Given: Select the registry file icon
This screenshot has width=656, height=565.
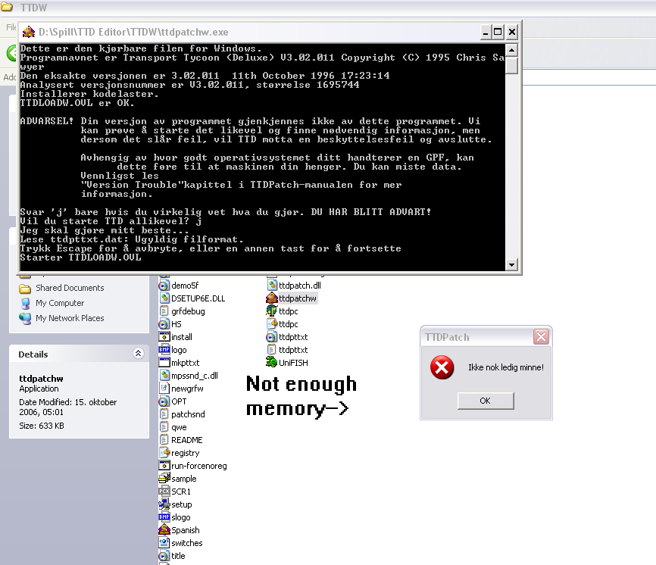Looking at the screenshot, I should pos(164,453).
